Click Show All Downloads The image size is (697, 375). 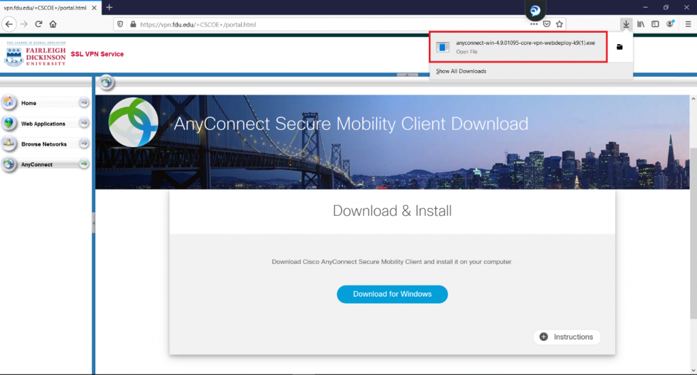461,71
